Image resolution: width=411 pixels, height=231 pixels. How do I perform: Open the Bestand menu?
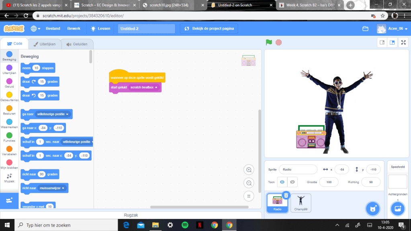pos(53,29)
